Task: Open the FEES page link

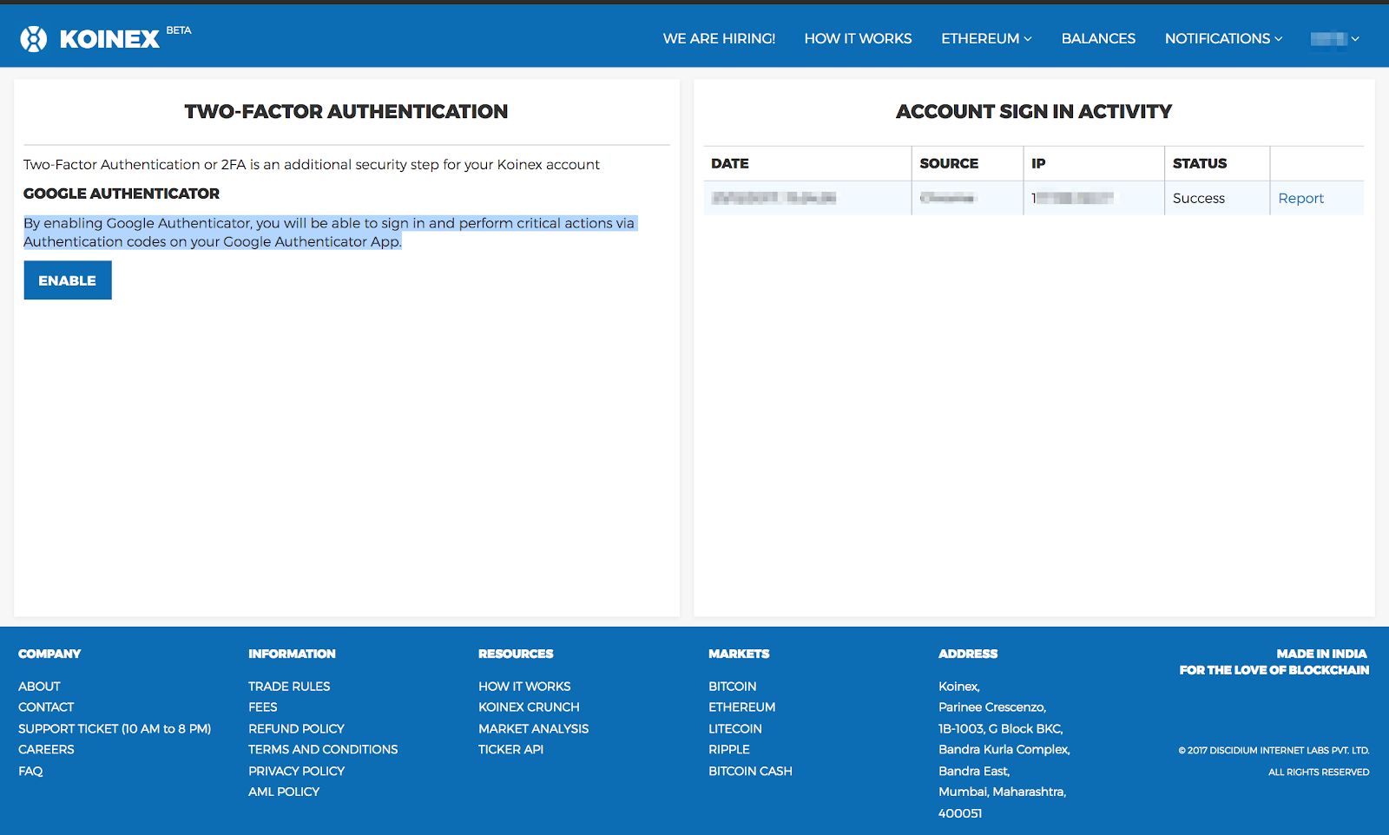Action: coord(263,707)
